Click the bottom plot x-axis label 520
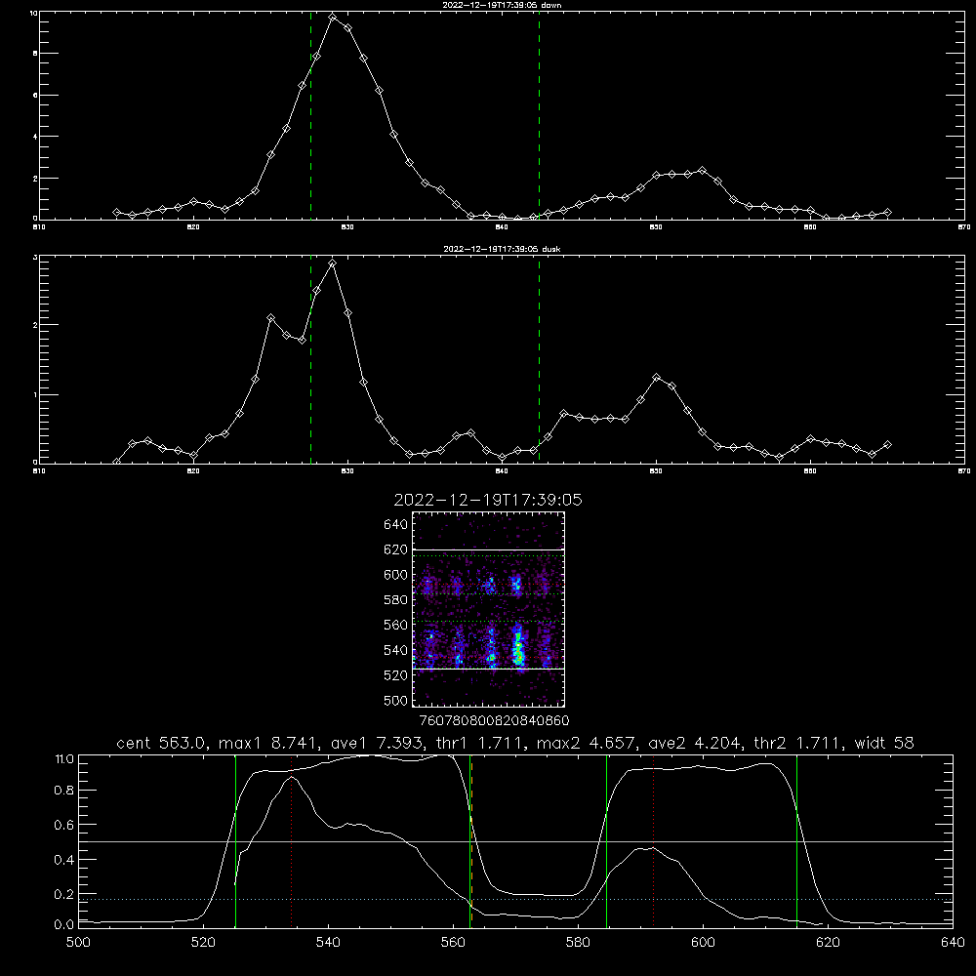Screen dimensions: 976x976 (203, 943)
